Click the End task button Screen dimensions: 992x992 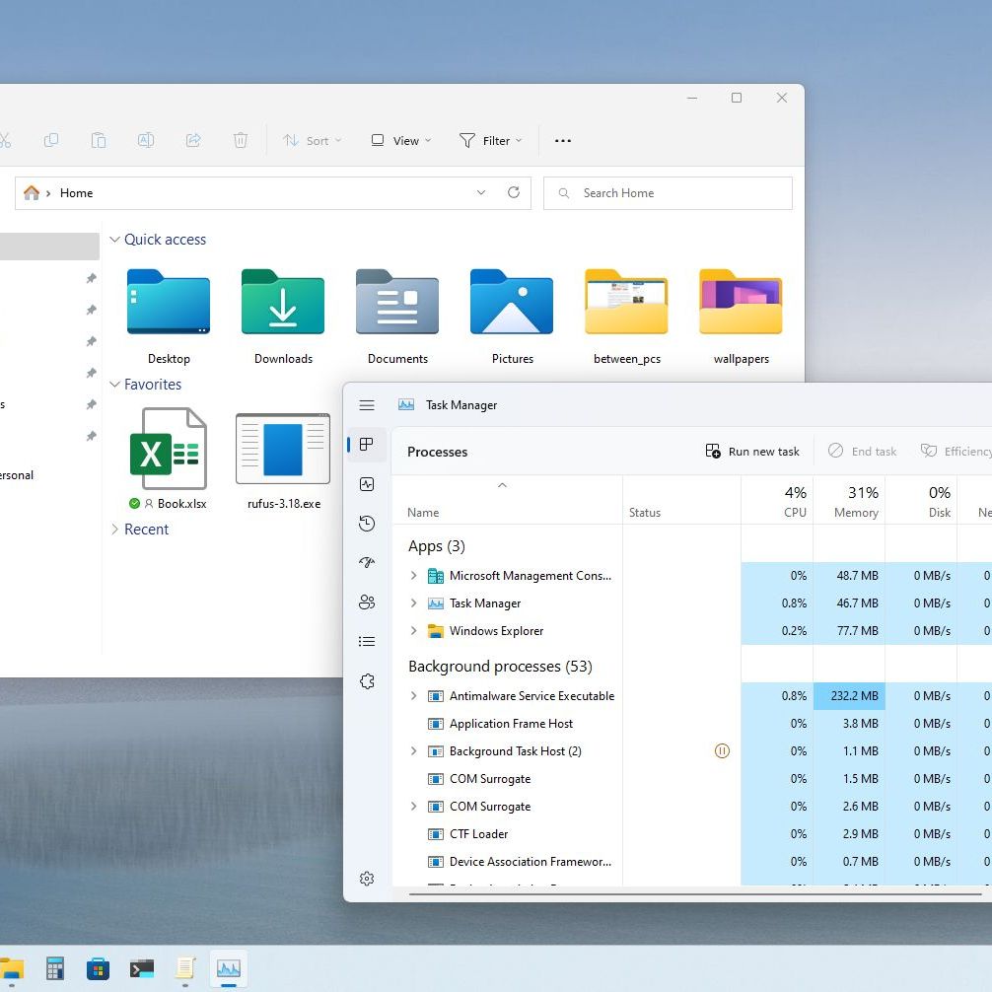point(862,451)
